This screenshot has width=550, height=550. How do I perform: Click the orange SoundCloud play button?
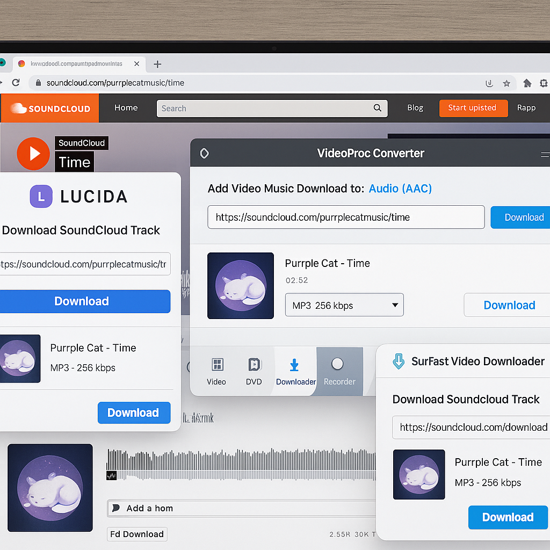point(33,154)
